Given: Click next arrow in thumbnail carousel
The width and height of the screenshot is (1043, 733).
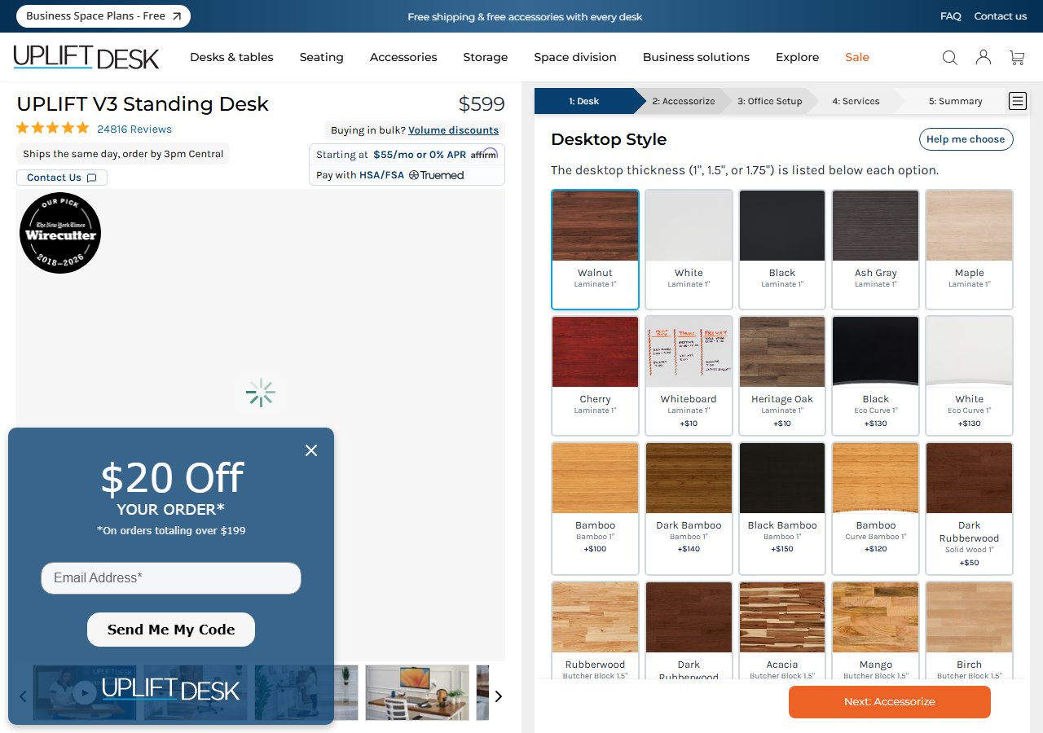Looking at the screenshot, I should (x=499, y=696).
